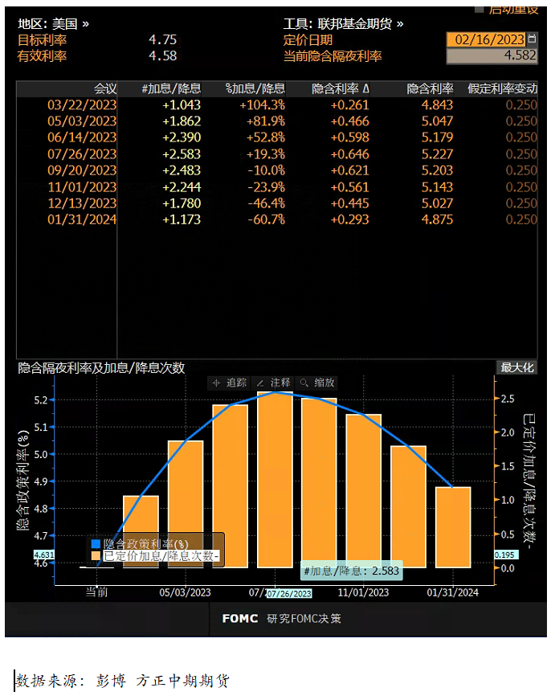
Task: Click the magnifier icon of the 缩放 tool
Action: point(304,383)
